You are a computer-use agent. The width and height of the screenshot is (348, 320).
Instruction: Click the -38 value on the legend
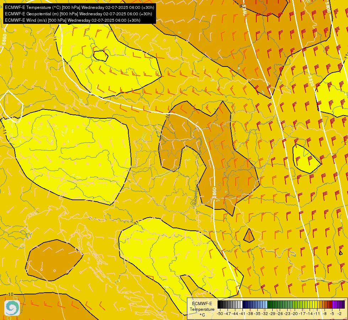(250, 314)
